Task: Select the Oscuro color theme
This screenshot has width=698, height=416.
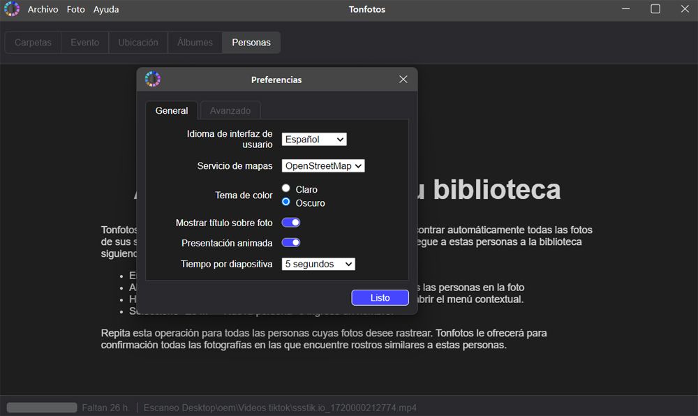Action: [x=286, y=202]
